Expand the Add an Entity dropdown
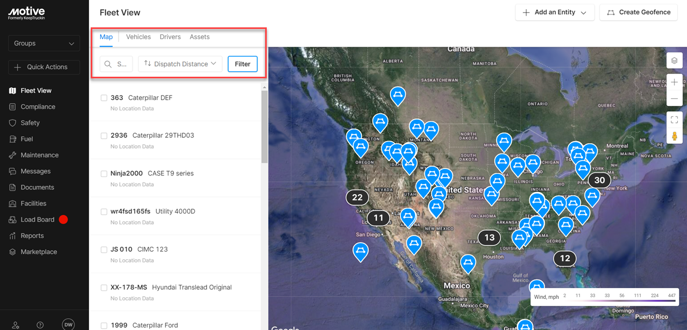The image size is (687, 330). 554,12
